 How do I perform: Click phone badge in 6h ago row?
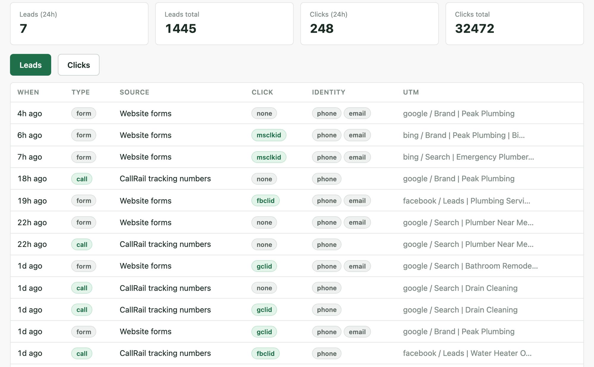327,135
